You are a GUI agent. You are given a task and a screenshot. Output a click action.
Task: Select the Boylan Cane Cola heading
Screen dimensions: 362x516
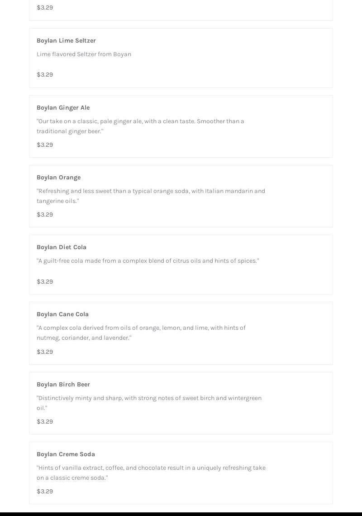62,314
